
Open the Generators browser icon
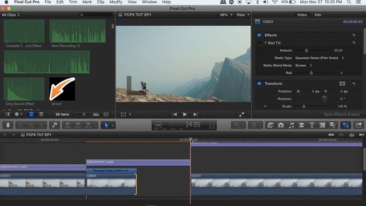[x=323, y=125]
